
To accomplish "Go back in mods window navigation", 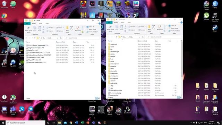I will point(26,38).
